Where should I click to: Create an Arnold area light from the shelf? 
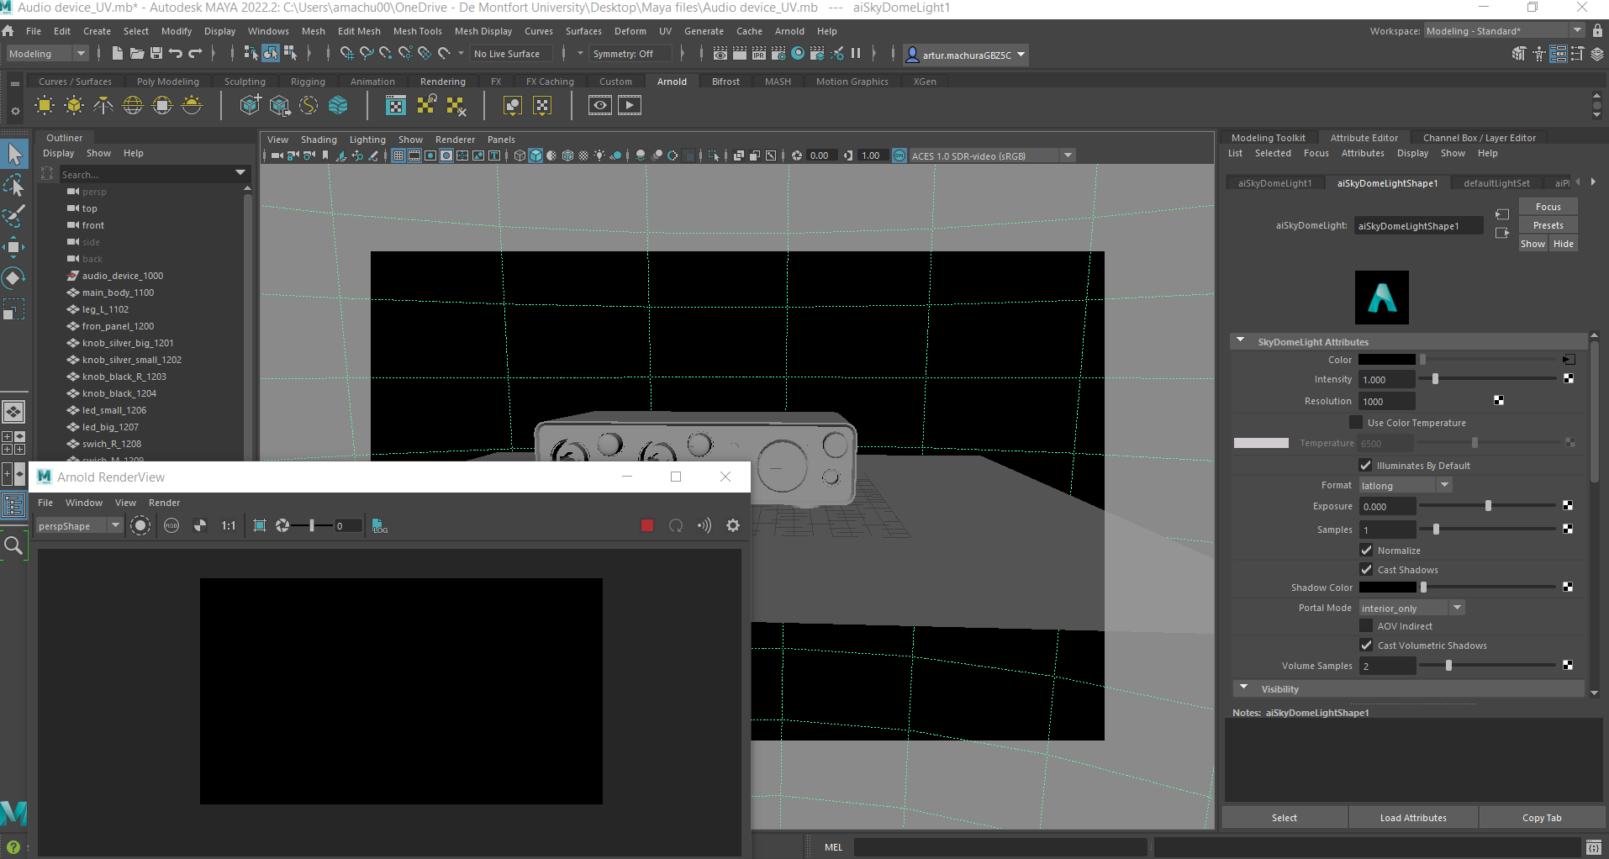pos(44,105)
